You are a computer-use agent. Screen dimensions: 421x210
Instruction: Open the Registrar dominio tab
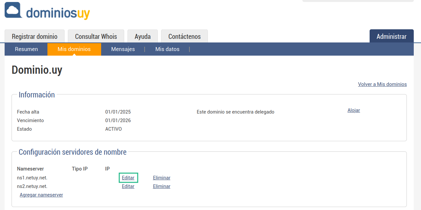pos(35,37)
